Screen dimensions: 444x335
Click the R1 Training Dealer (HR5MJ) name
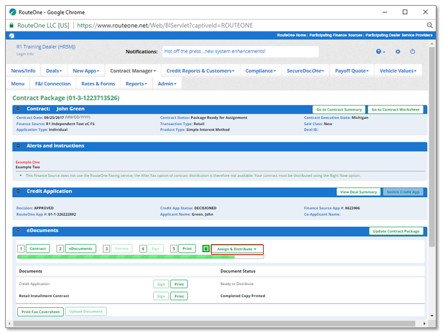tap(46, 47)
